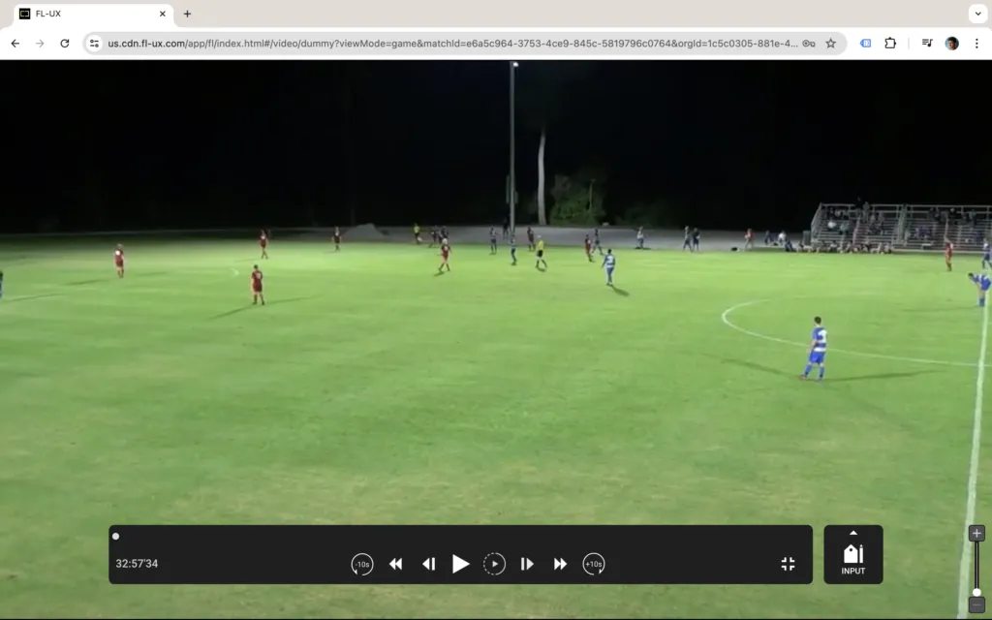Click the fast forward button
This screenshot has height=620, width=992.
point(560,564)
